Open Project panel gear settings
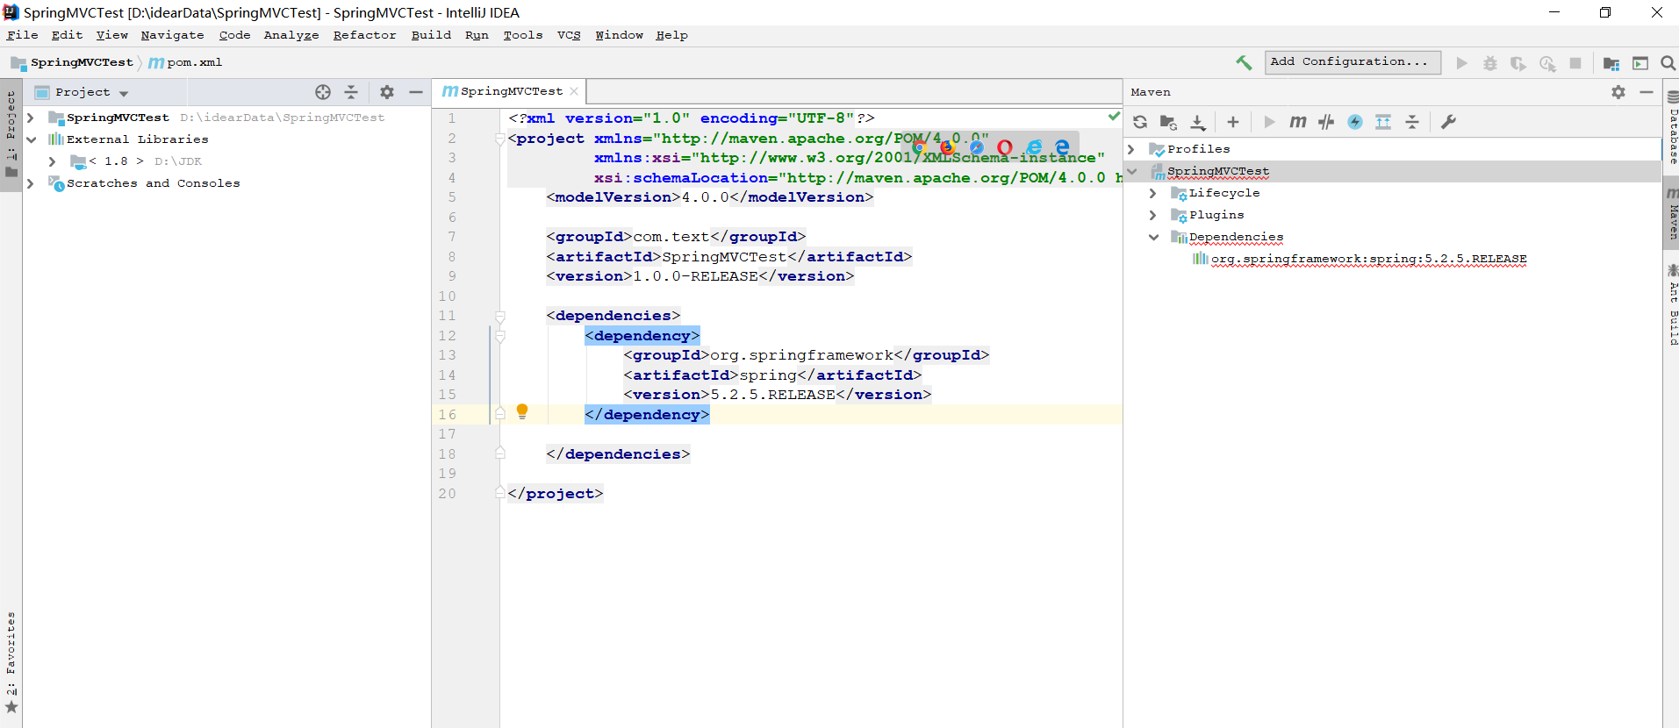The width and height of the screenshot is (1679, 728). (387, 92)
